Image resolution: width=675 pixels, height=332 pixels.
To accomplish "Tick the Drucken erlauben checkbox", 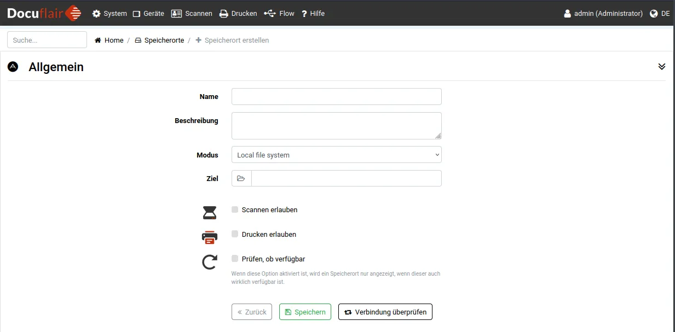I will tap(235, 234).
